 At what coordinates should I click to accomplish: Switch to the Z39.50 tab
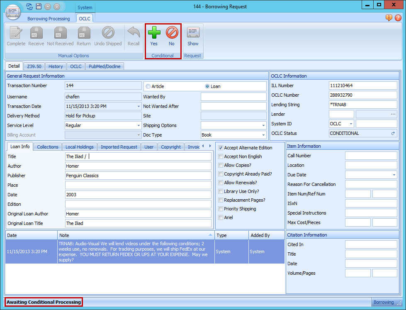[34, 66]
